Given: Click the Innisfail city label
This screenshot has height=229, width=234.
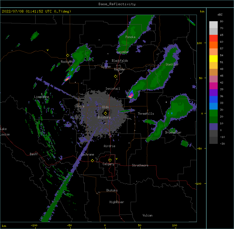Looking at the screenshot, I should tap(113, 89).
